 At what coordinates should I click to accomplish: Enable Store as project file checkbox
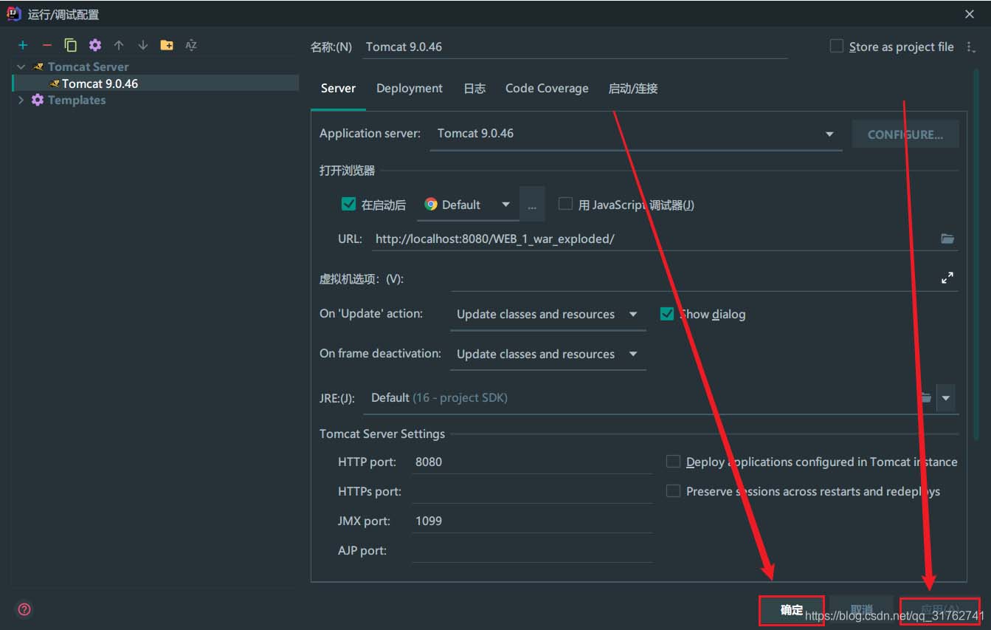point(837,47)
